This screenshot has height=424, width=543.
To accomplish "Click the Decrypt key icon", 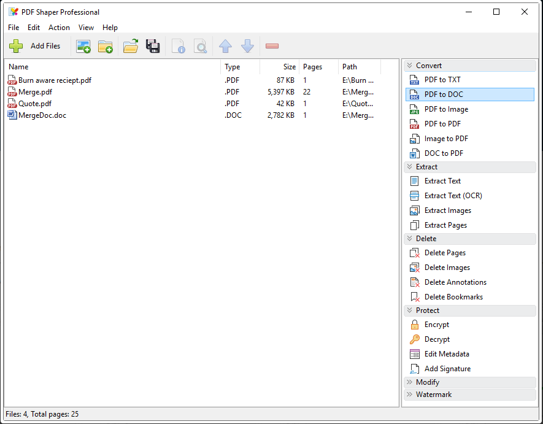I will pyautogui.click(x=415, y=339).
